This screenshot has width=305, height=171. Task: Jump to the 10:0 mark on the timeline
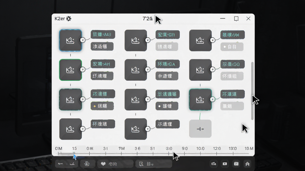click(x=200, y=148)
